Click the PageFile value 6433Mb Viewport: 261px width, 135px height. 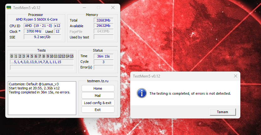[x=104, y=31]
